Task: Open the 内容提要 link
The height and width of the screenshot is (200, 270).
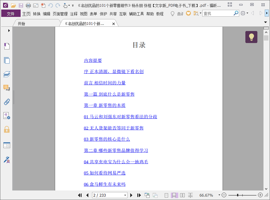Action: pyautogui.click(x=93, y=60)
